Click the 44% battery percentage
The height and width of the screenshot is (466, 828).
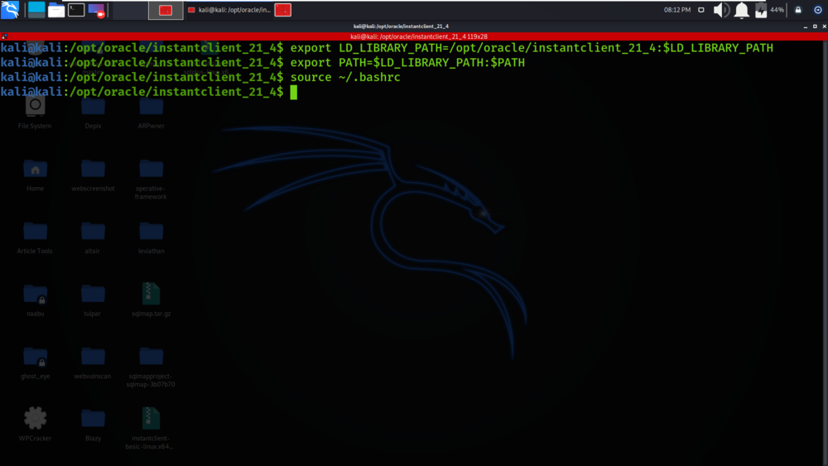777,9
